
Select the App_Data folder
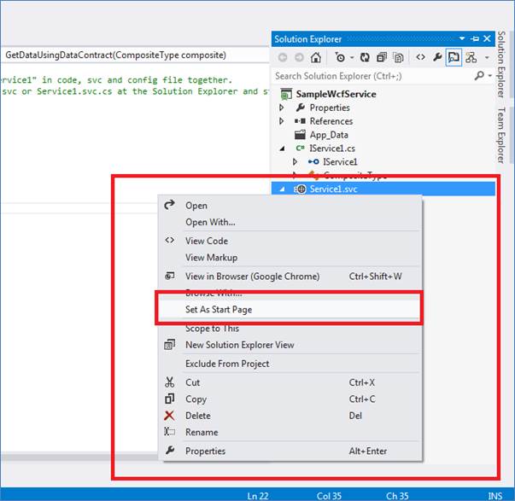click(329, 135)
